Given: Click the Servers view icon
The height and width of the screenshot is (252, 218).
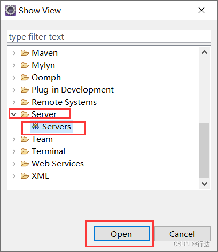Looking at the screenshot, I should (x=35, y=126).
